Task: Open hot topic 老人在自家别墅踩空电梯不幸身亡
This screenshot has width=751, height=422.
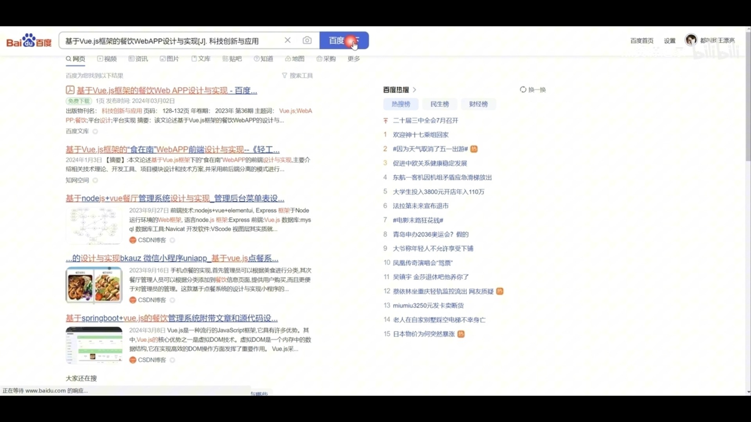Action: coord(439,320)
